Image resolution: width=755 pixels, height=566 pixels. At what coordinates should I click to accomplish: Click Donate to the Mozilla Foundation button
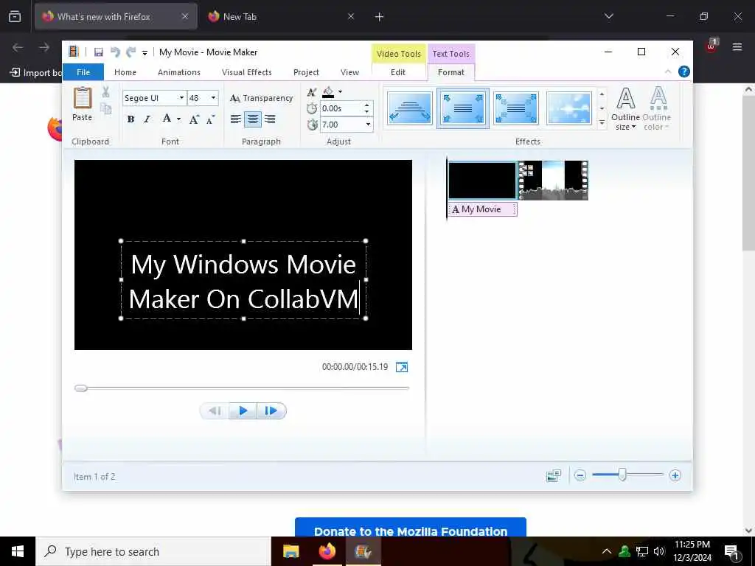410,528
